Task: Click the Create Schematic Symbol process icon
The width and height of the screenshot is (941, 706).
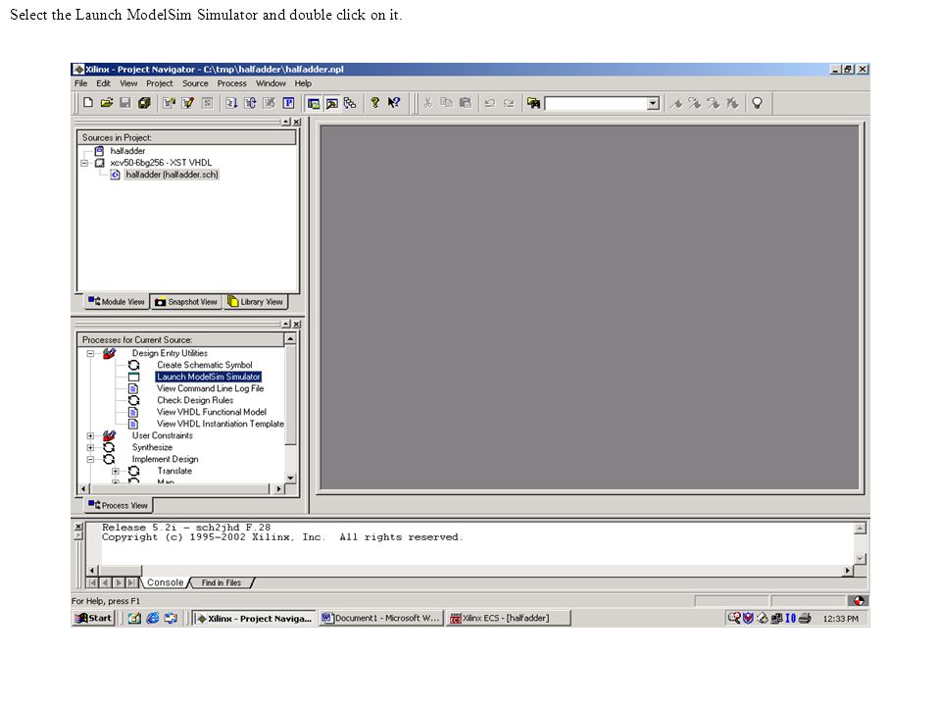Action: click(x=134, y=365)
